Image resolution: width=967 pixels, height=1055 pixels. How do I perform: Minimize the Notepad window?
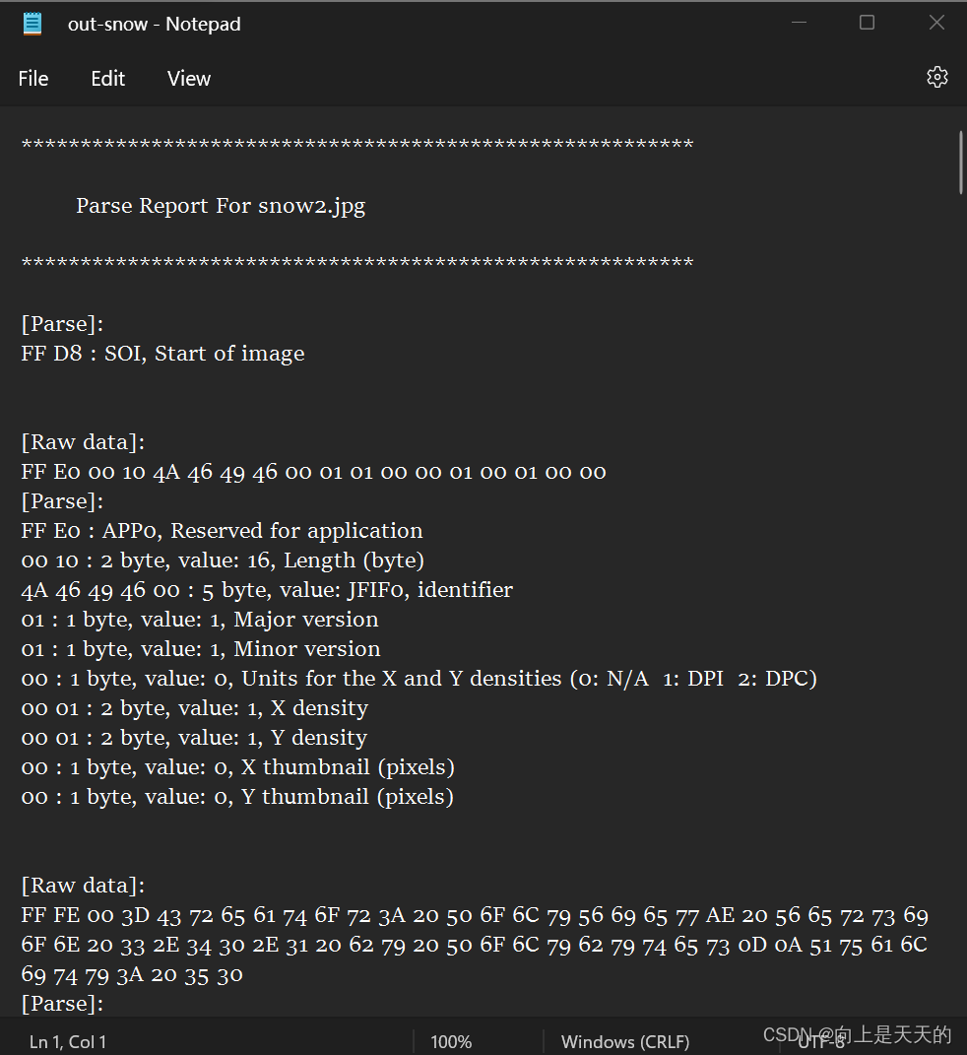coord(799,23)
